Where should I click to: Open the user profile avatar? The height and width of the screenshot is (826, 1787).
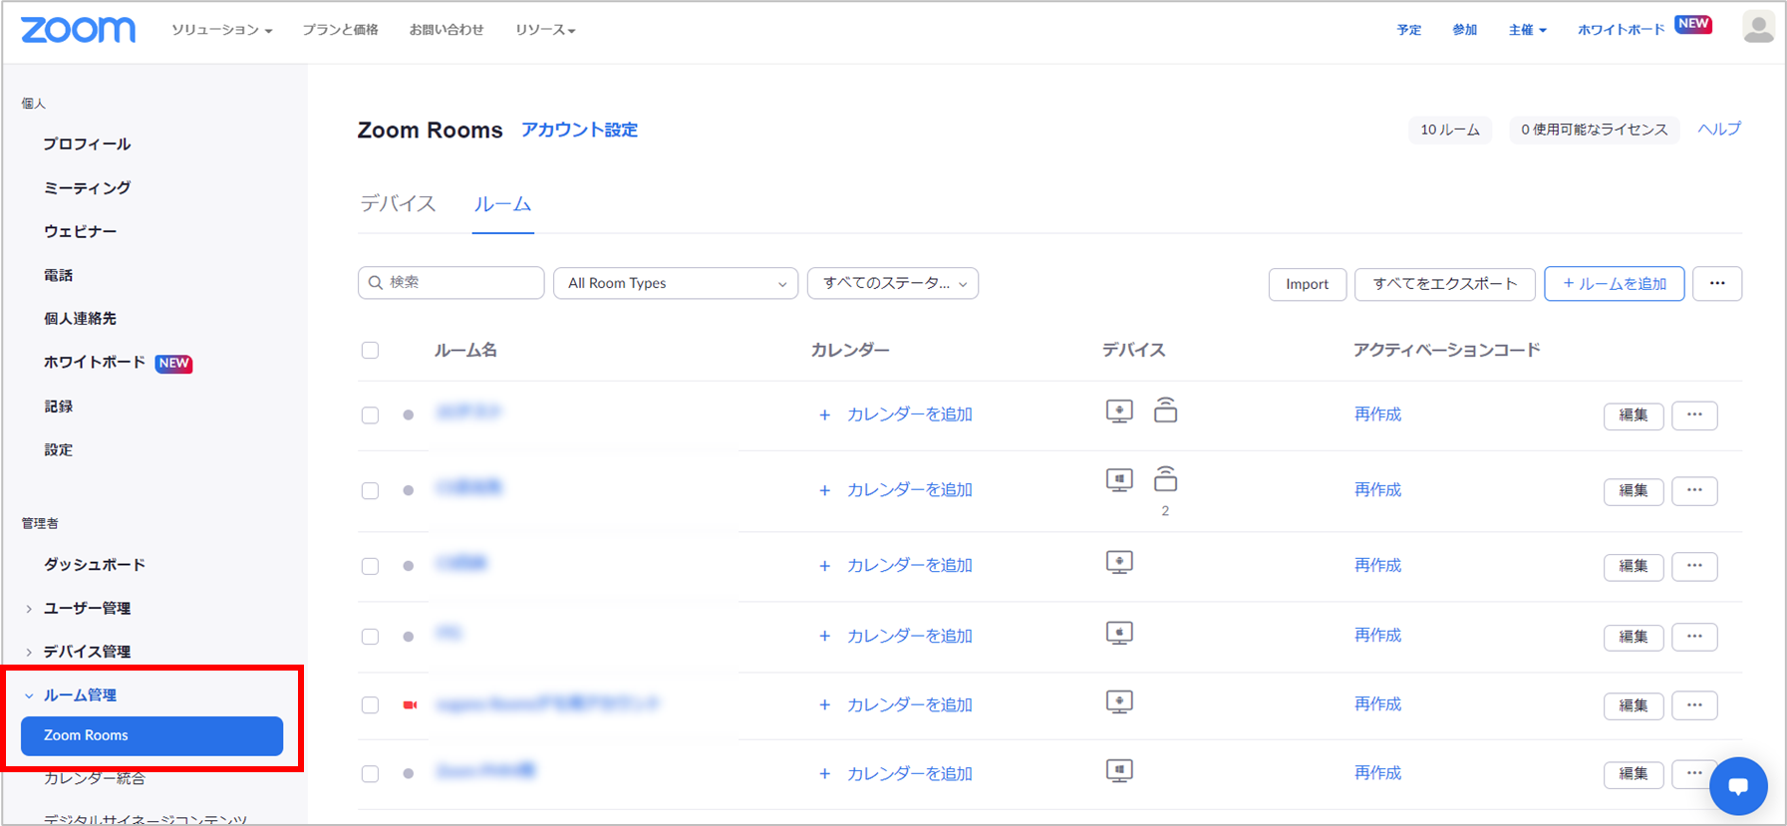1758,27
